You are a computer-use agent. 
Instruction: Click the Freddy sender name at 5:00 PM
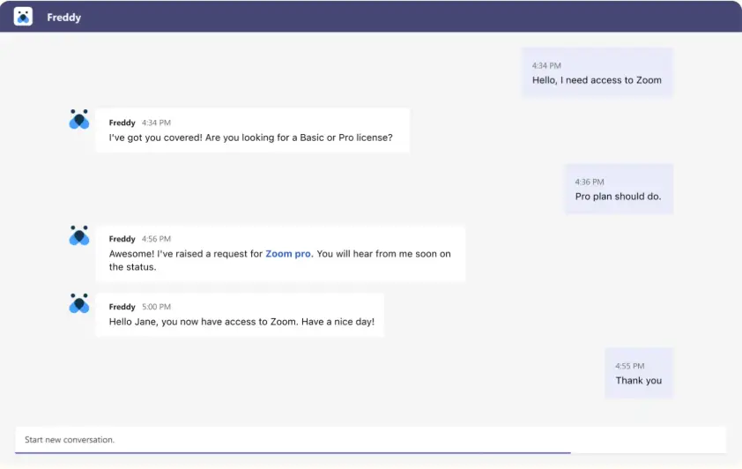tap(122, 307)
